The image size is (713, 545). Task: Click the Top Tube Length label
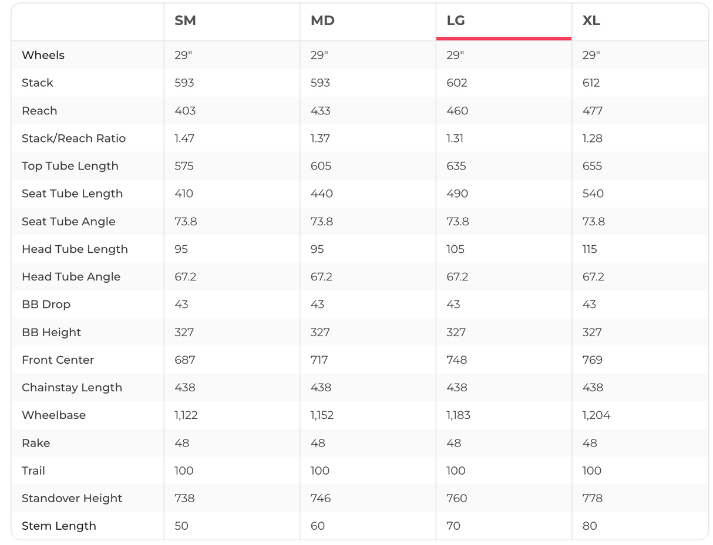pos(70,166)
